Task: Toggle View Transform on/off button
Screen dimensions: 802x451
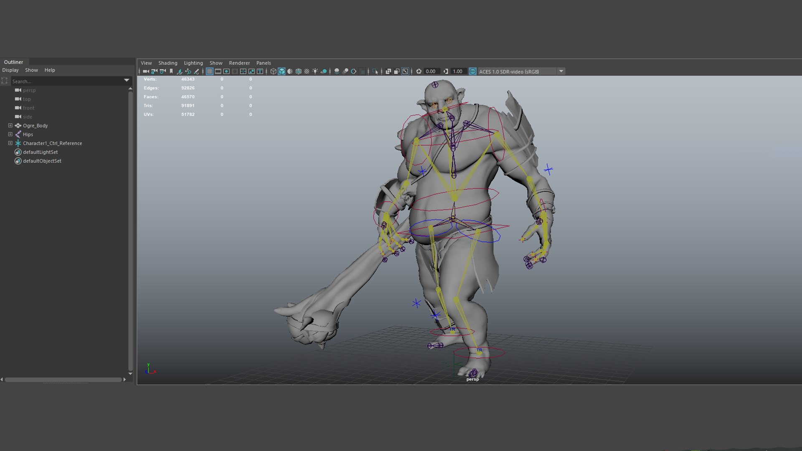Action: tap(472, 71)
